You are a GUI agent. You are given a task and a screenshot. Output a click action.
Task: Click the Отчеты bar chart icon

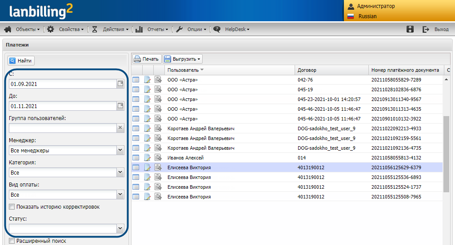[139, 29]
